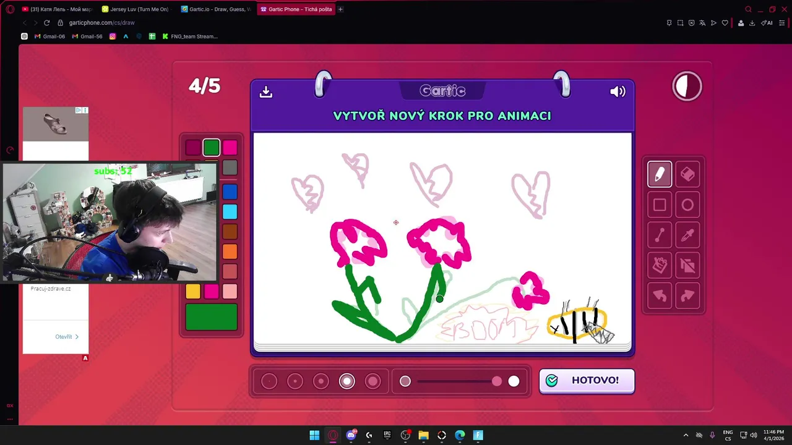Viewport: 792px width, 445px height.
Task: Open the Gmail-56 bookmark
Action: click(87, 36)
